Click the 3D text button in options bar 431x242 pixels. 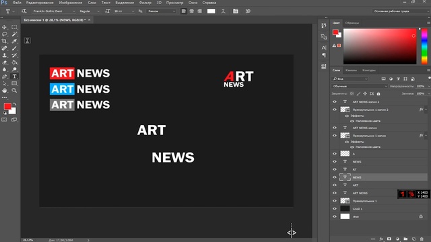[248, 11]
